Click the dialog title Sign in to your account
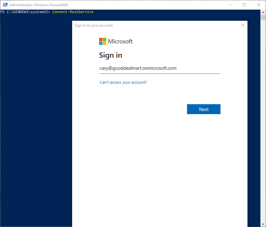 pyautogui.click(x=94, y=25)
